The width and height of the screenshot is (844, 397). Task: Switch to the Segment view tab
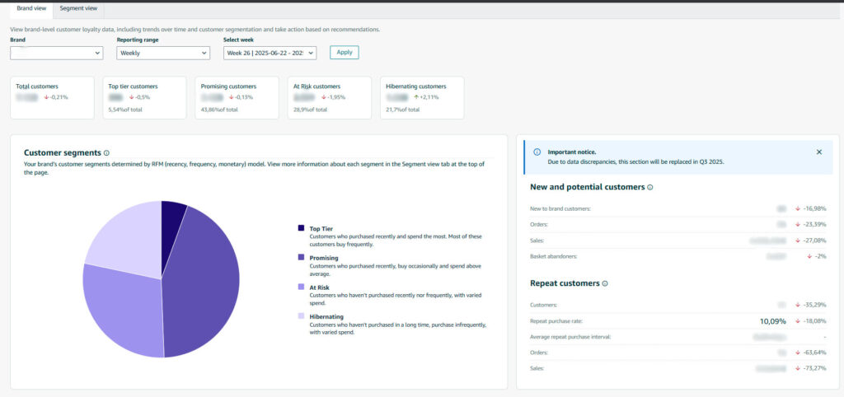(x=78, y=8)
